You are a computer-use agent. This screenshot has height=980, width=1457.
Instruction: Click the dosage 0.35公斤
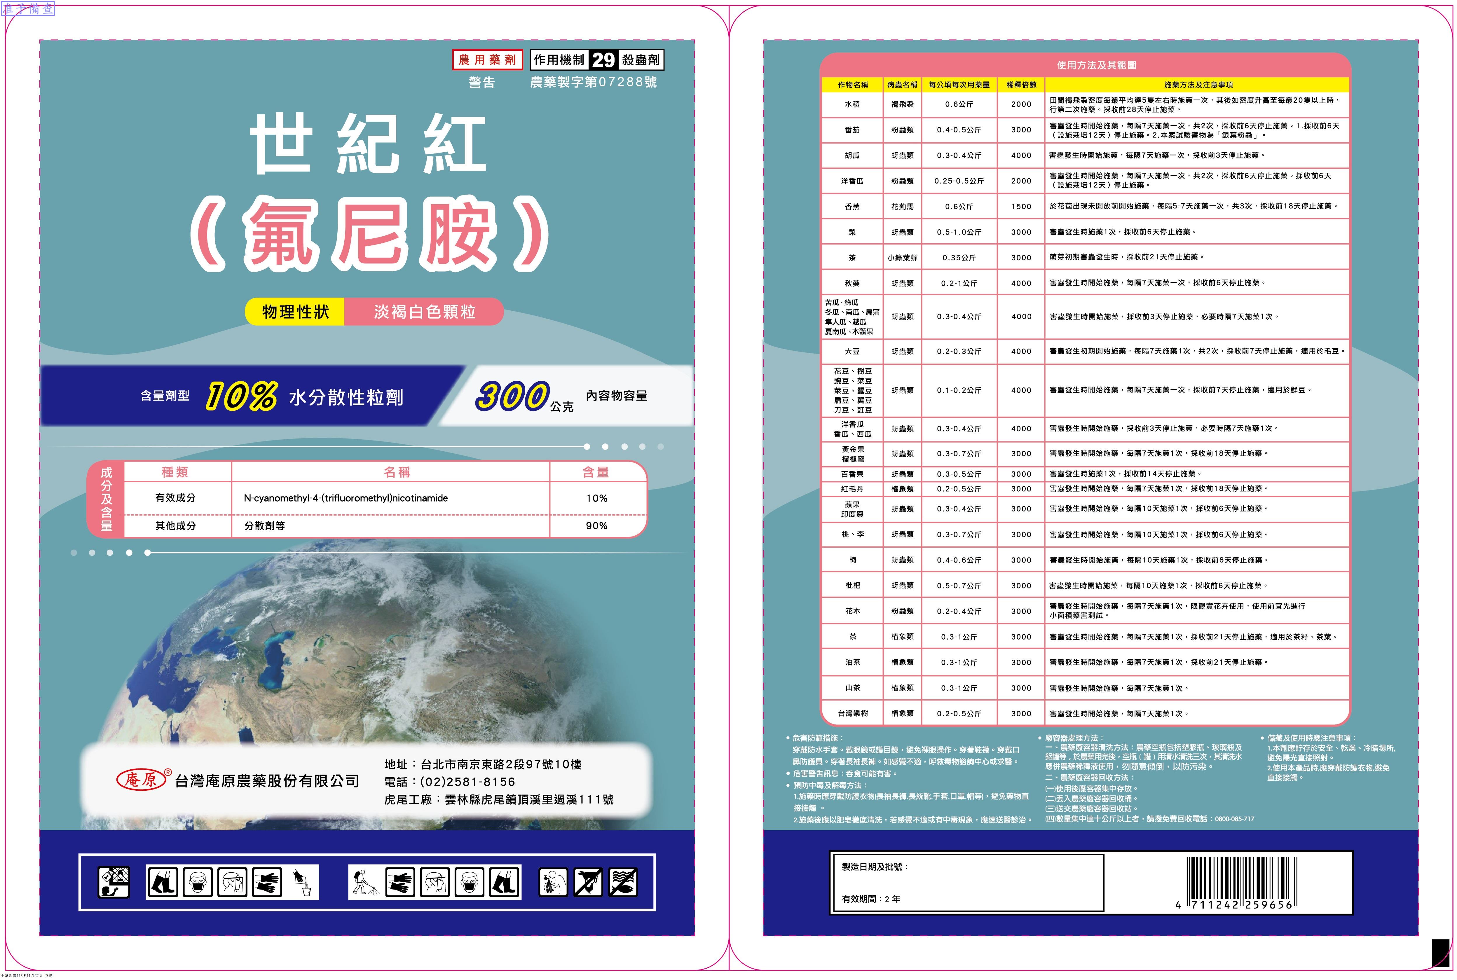click(x=959, y=258)
